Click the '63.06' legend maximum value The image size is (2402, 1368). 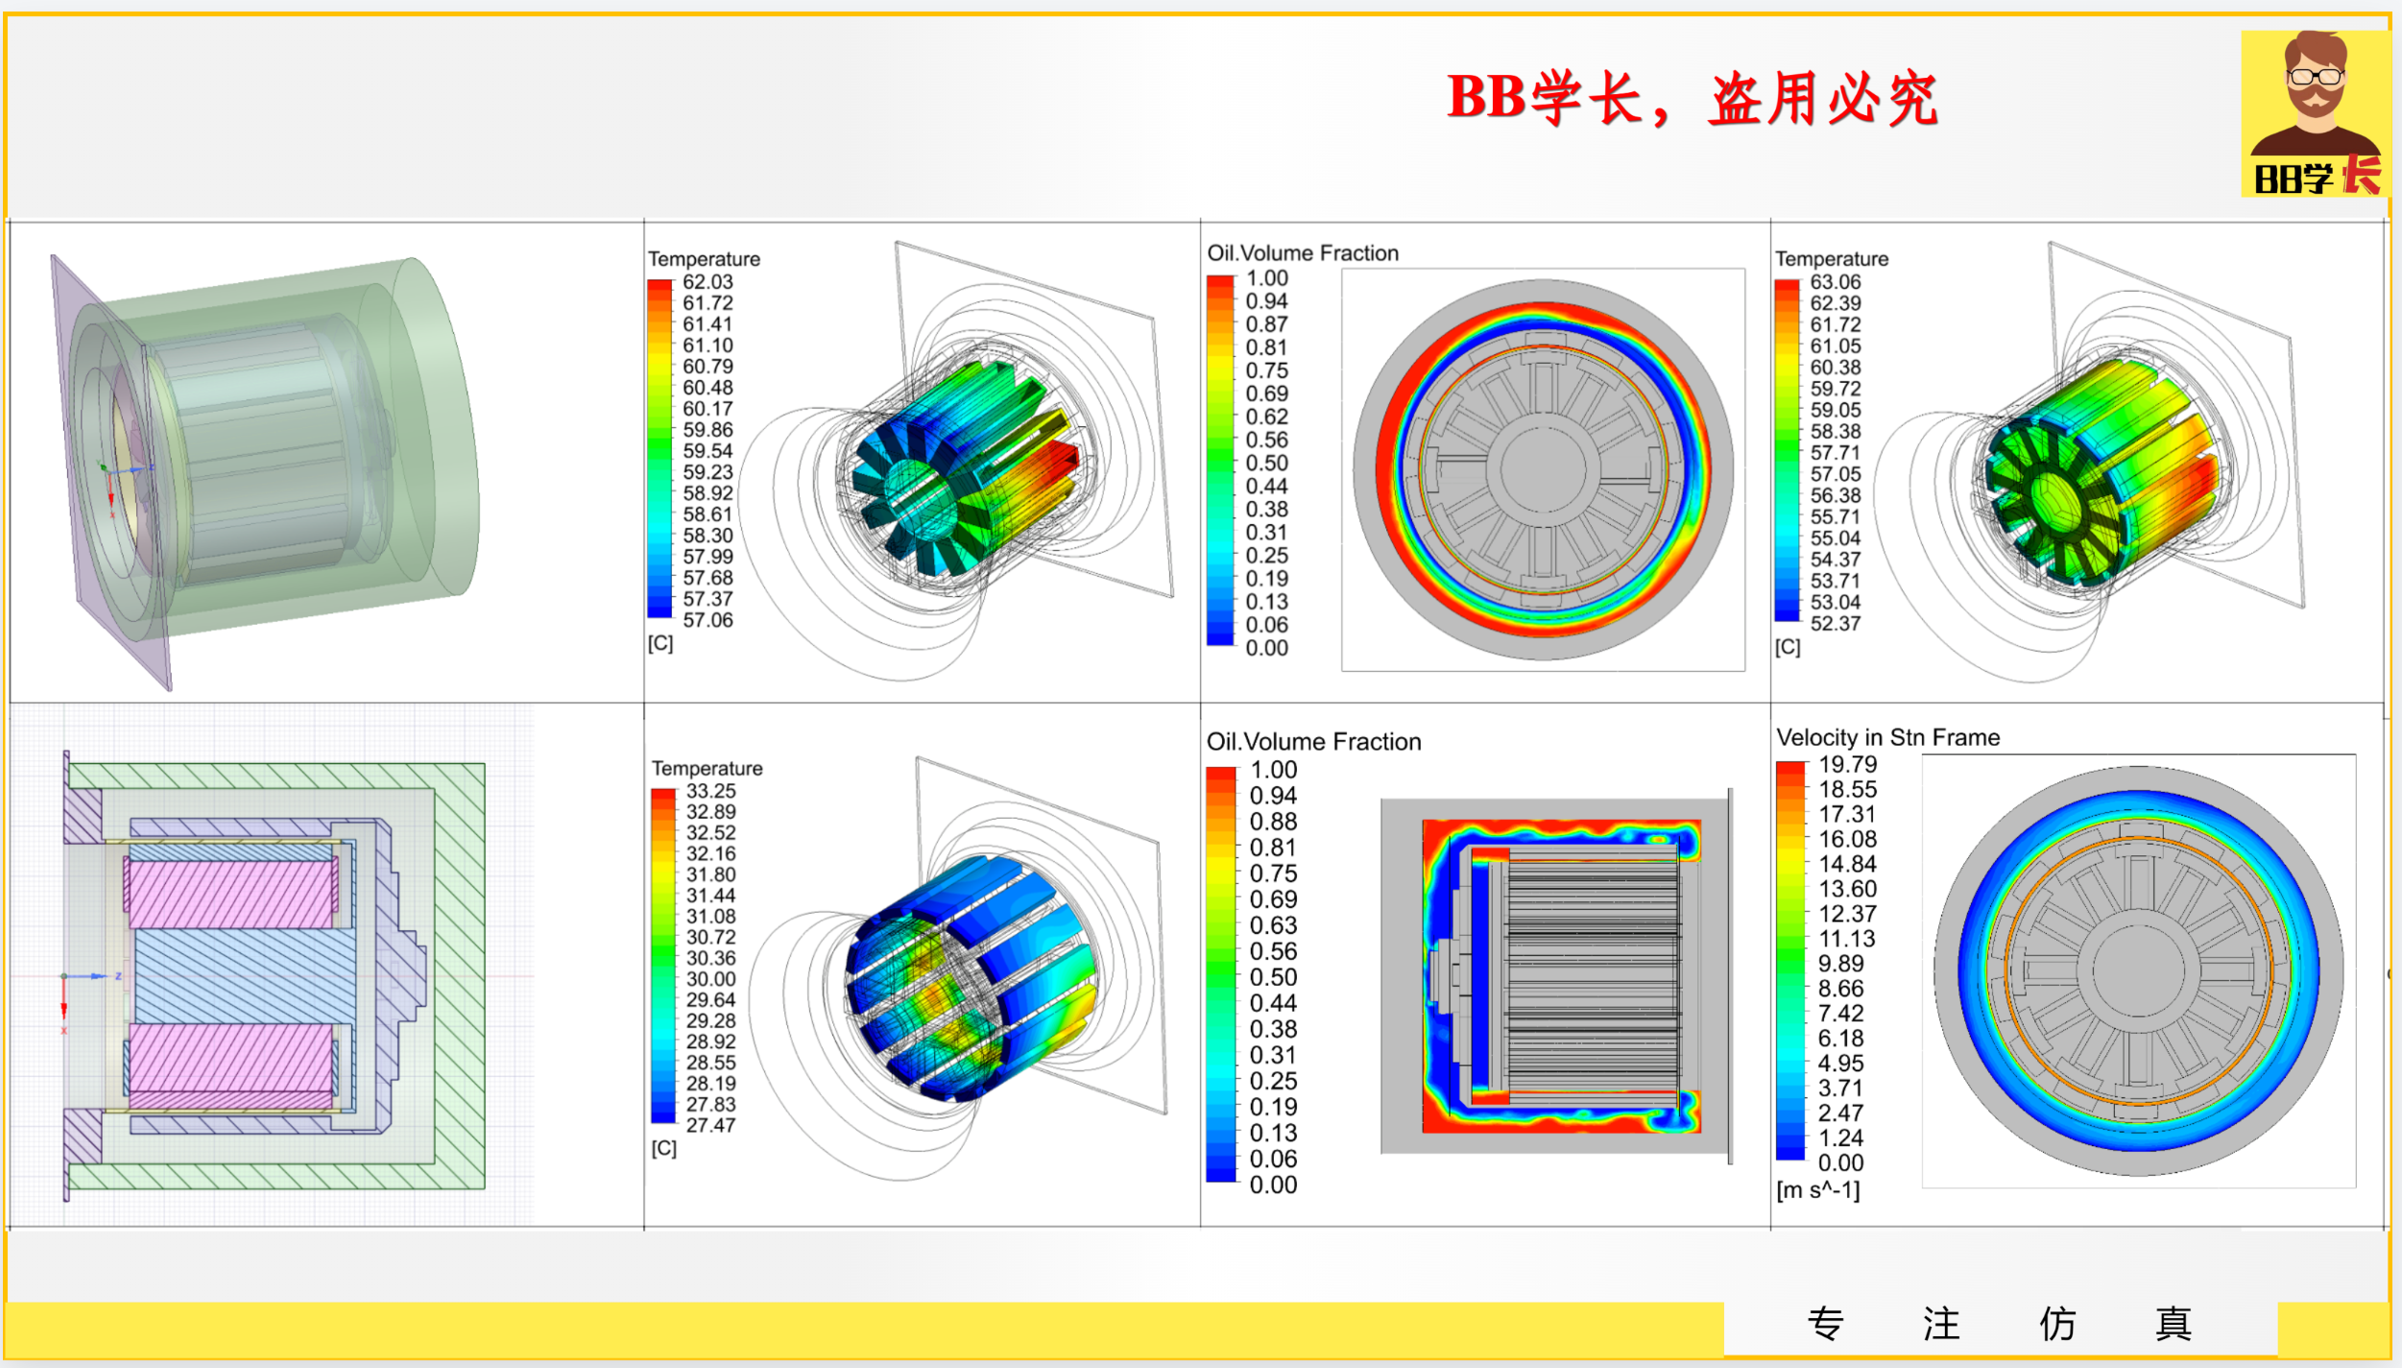[x=1836, y=282]
